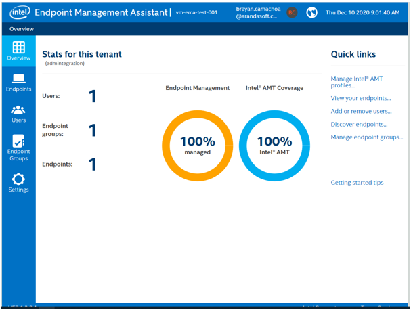Click the brayan.camachoa account name

coord(258,12)
